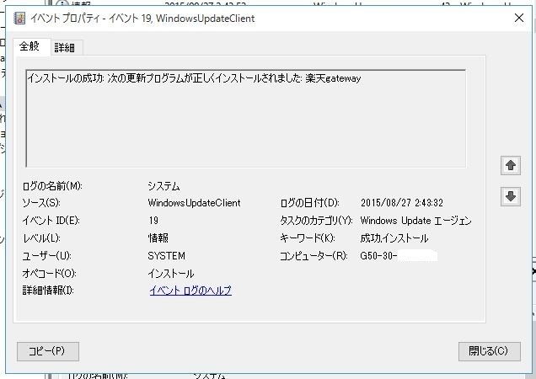Click the イベント ID(E): label
Viewport: 536px width, 379px height.
tap(51, 221)
